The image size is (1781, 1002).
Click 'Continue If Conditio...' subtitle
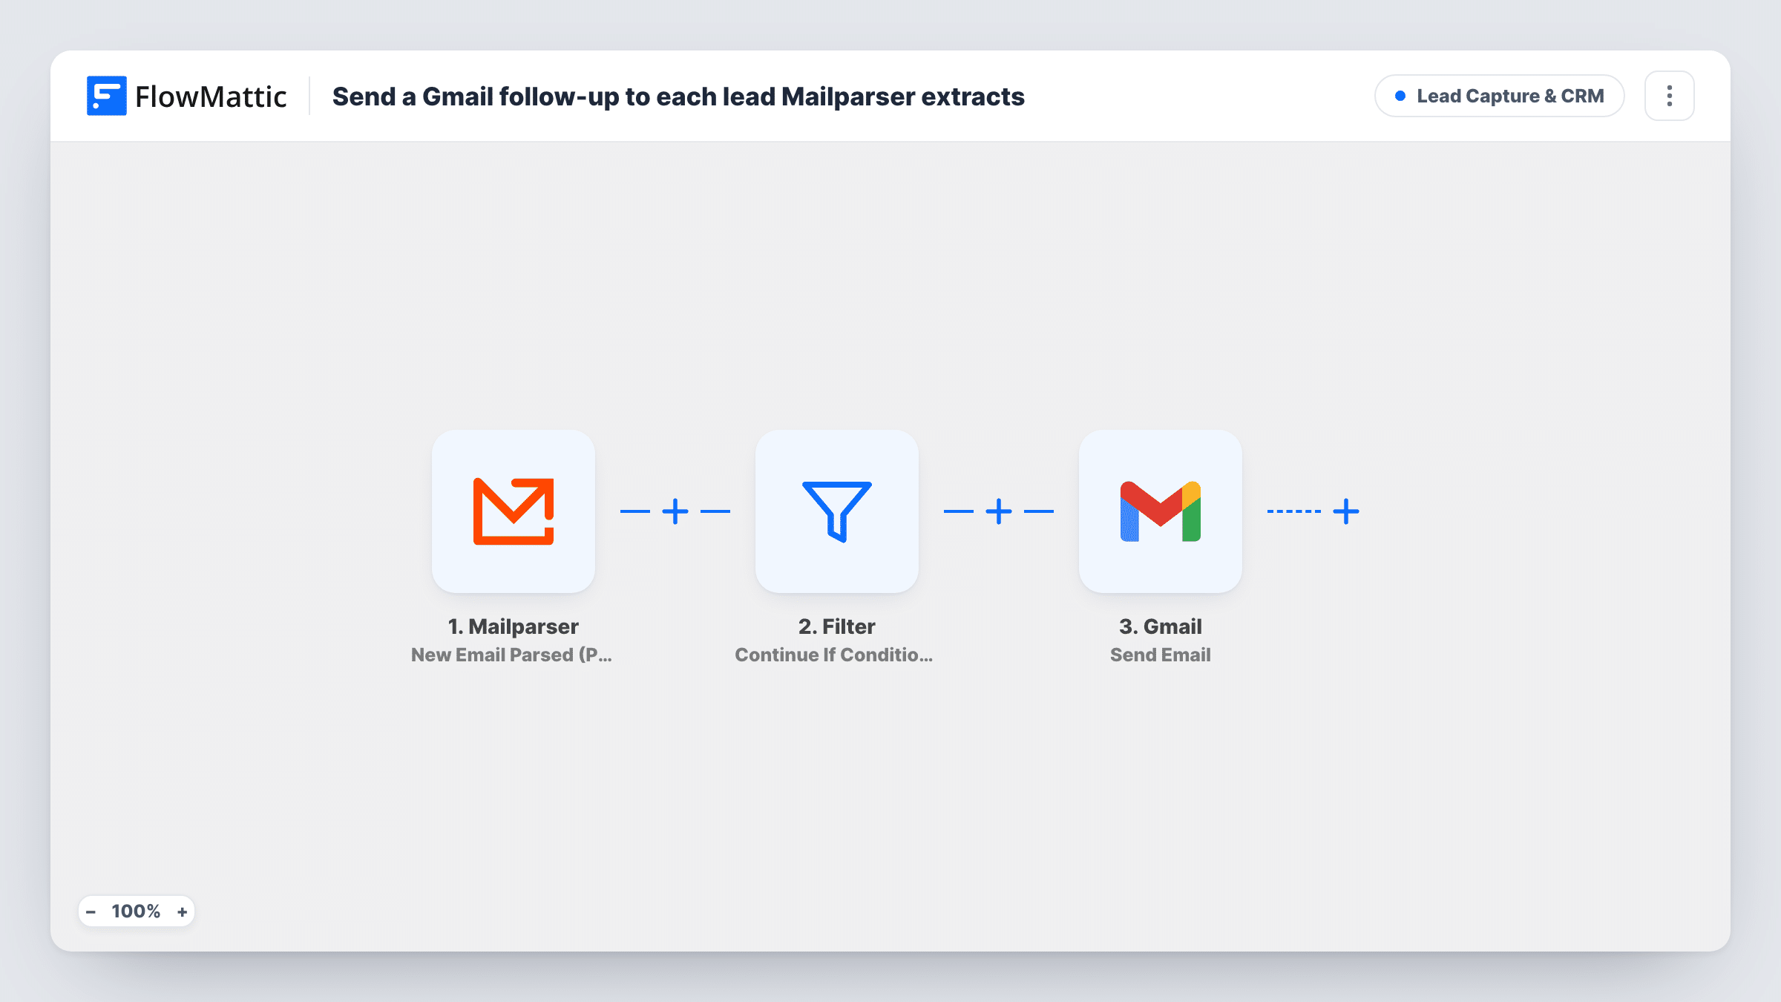coord(834,655)
